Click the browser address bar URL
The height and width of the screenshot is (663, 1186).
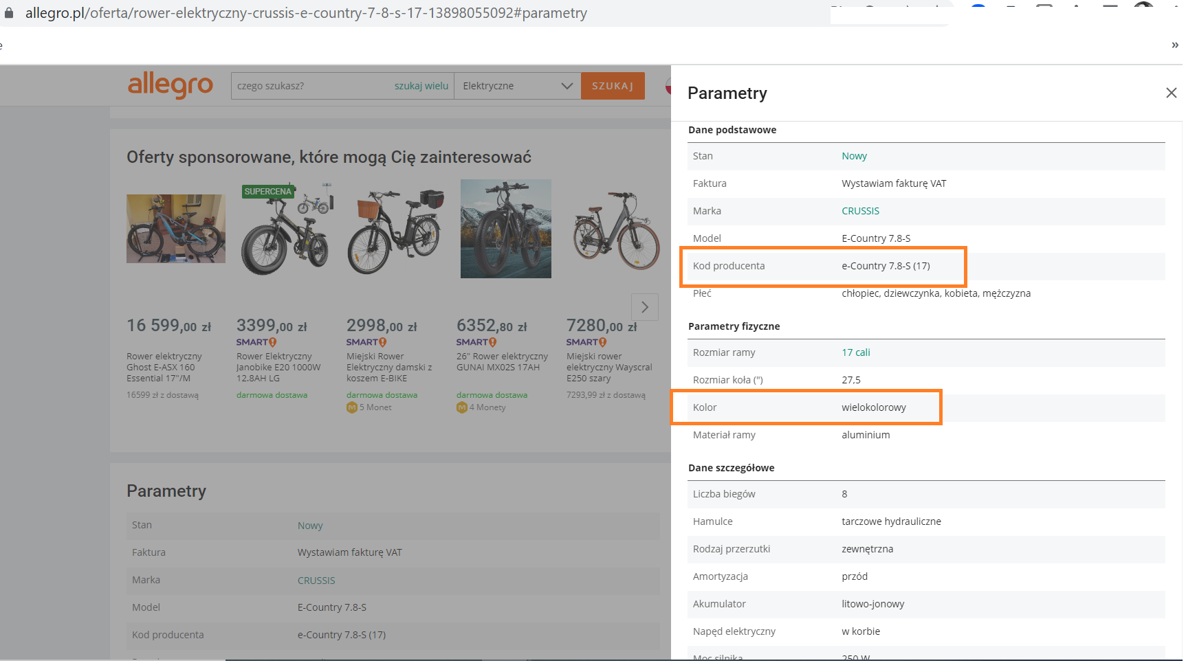(306, 13)
